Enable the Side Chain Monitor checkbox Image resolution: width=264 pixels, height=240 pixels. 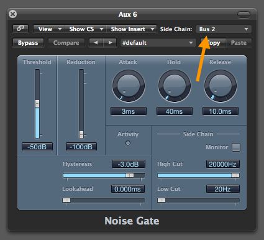[x=236, y=147]
